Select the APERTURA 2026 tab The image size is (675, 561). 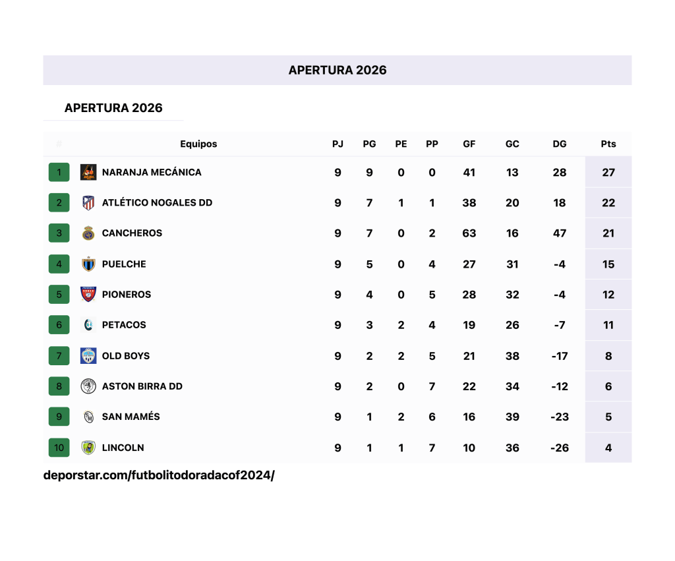pyautogui.click(x=113, y=108)
